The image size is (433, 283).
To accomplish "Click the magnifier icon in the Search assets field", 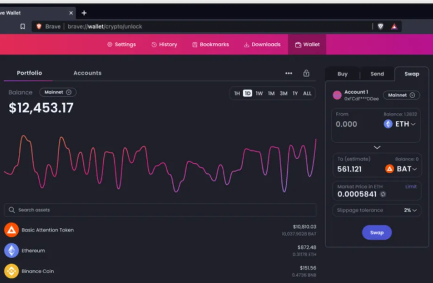I will pyautogui.click(x=12, y=210).
